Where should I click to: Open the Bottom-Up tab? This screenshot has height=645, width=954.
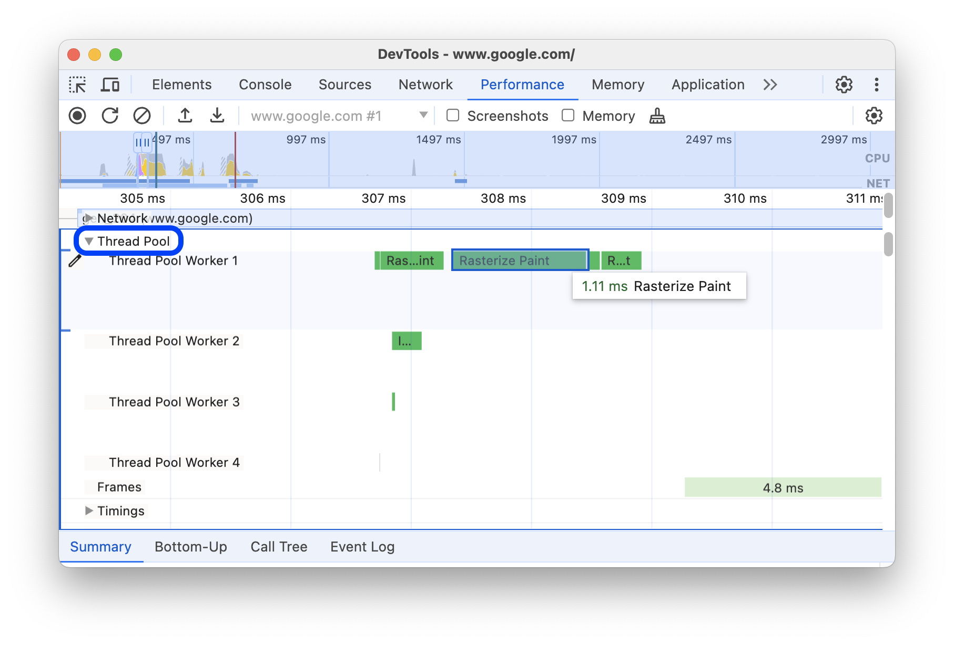(190, 546)
